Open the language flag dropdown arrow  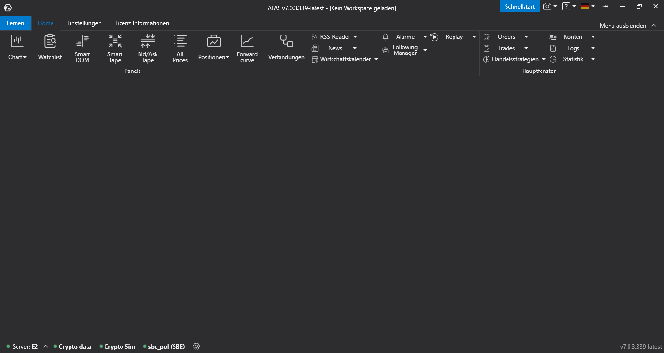[x=593, y=7]
